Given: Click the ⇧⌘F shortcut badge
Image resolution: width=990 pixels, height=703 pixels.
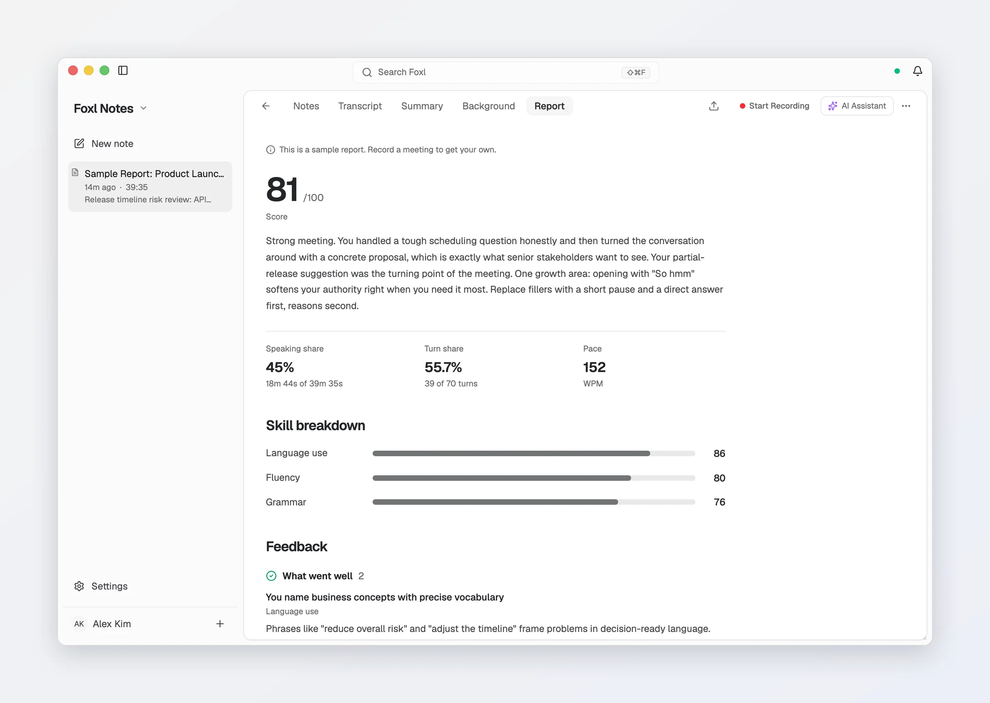Looking at the screenshot, I should pyautogui.click(x=636, y=72).
